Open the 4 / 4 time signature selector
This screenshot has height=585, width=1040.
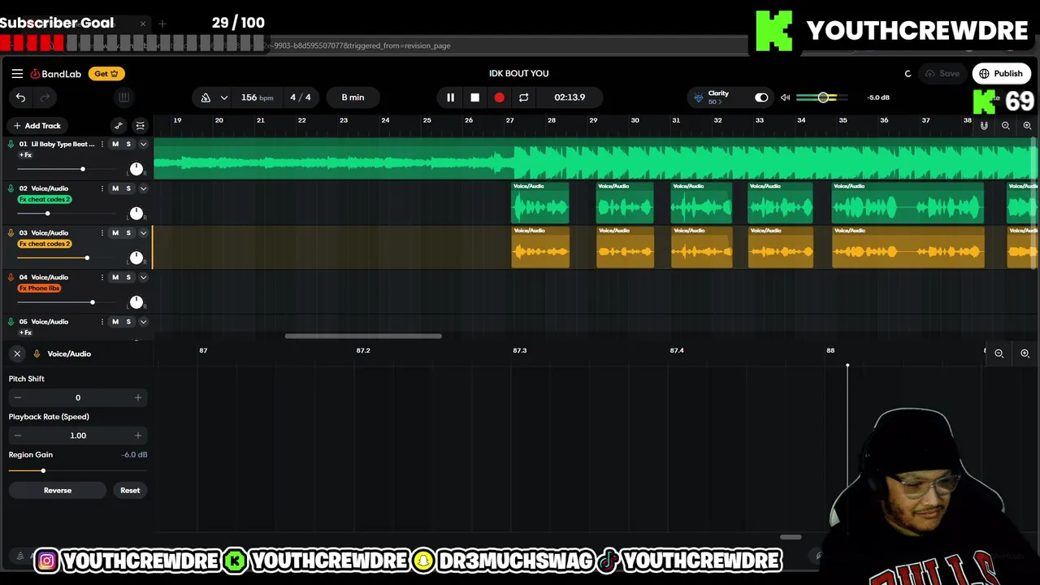click(301, 97)
